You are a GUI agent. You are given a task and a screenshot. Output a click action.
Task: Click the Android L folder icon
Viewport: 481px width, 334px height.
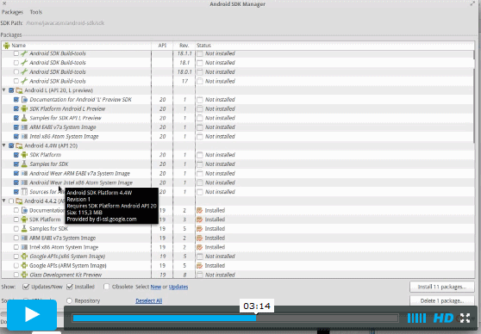(19, 90)
